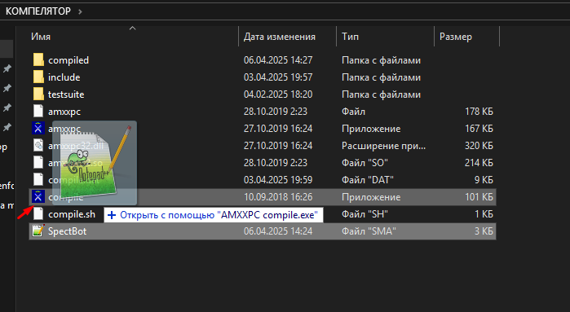
Task: Click the Файл "DAT" type cell
Action: click(368, 180)
